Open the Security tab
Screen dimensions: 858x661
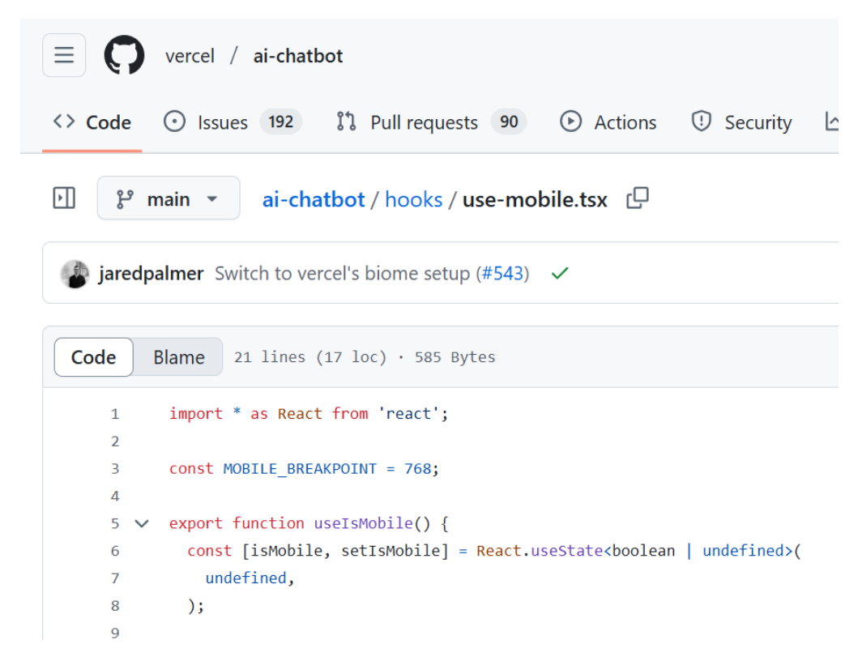pyautogui.click(x=741, y=122)
